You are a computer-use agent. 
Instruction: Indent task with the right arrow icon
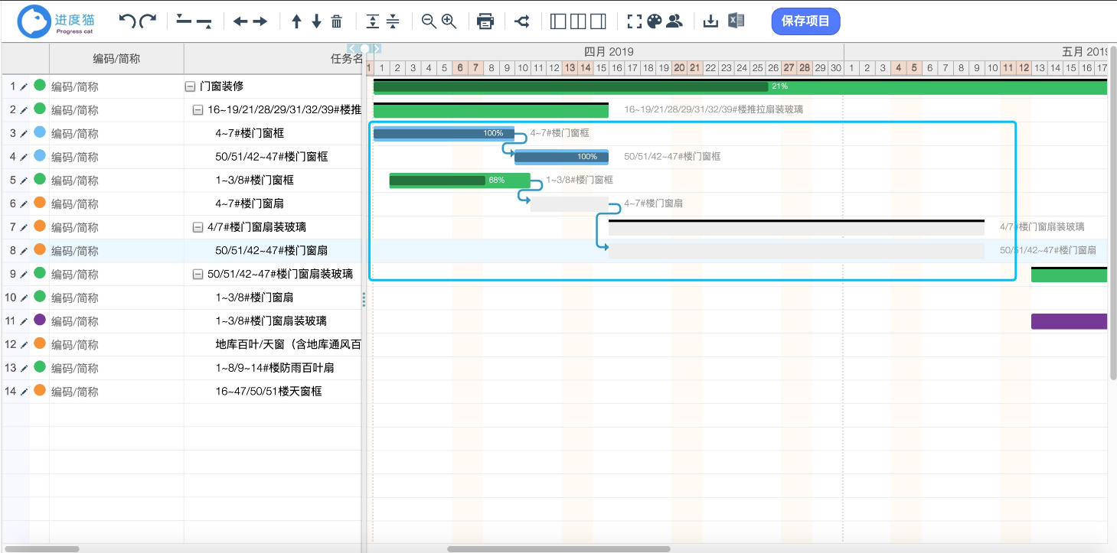(x=260, y=21)
